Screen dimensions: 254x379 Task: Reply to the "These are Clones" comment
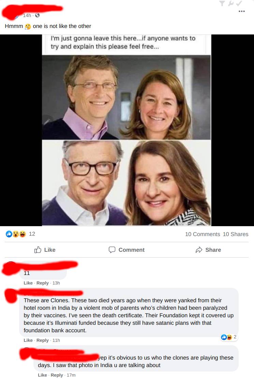(42, 340)
